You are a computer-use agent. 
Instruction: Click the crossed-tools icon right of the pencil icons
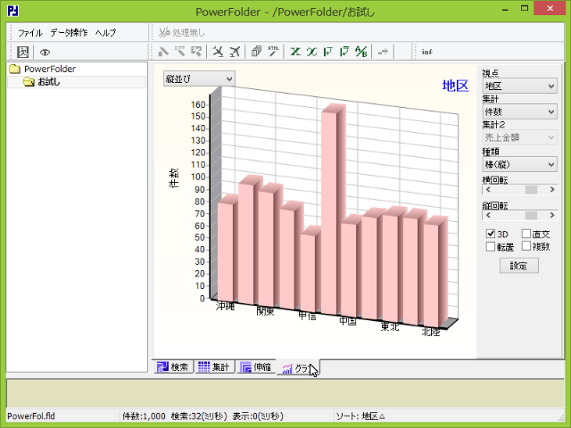pos(218,52)
